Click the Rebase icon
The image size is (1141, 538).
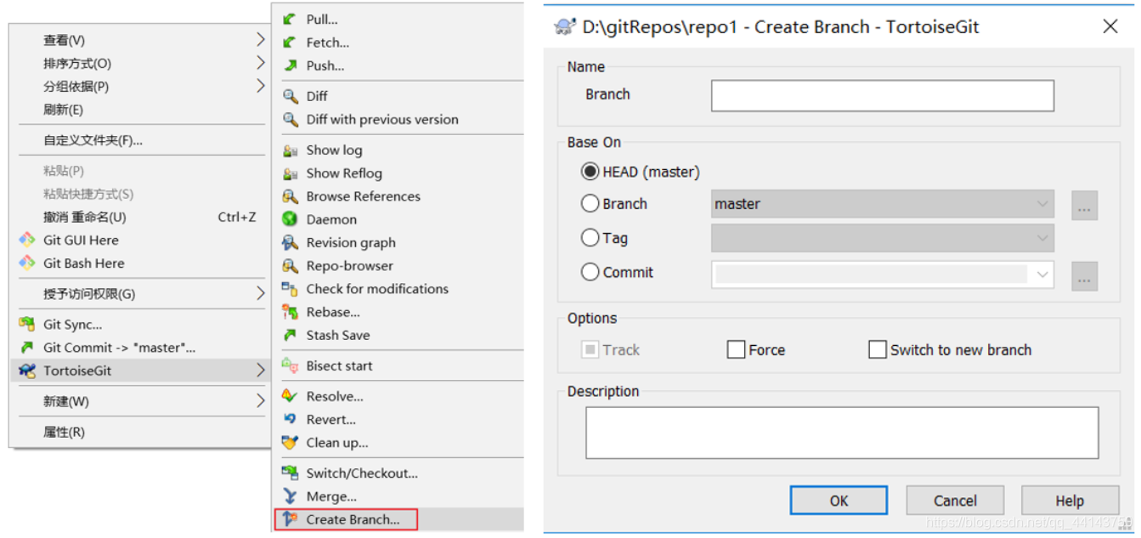(x=291, y=312)
